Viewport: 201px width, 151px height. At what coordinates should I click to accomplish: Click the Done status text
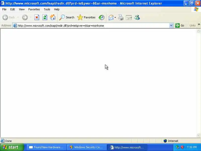click(9, 141)
